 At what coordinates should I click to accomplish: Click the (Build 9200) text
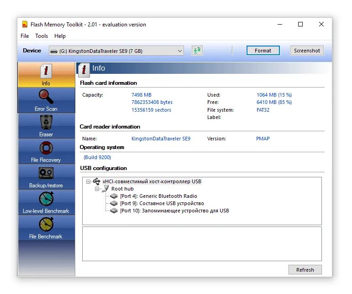tap(97, 157)
